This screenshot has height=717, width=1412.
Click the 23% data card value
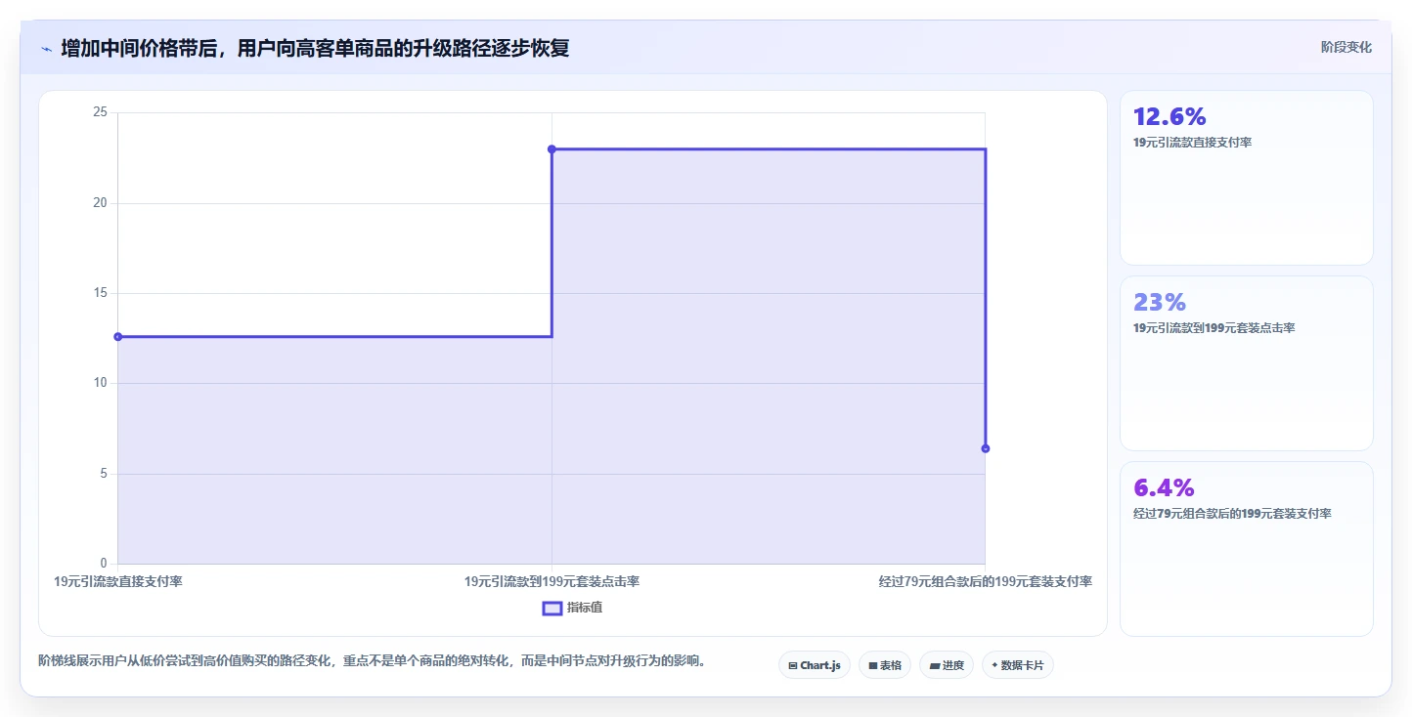tap(1159, 302)
